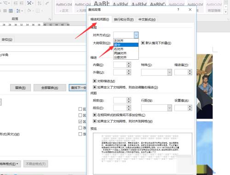Decrease 段后(F) spacing with down arrow
230x175 pixels.
(x=129, y=109)
